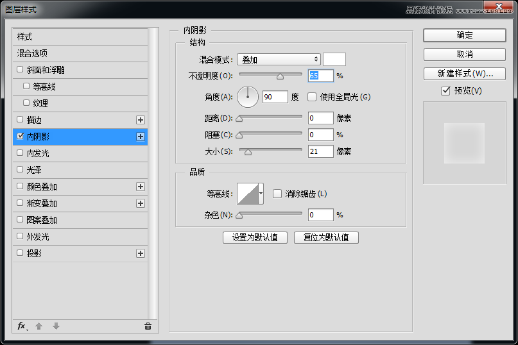
Task: Click the 角度 value field showing 90
Action: 275,97
